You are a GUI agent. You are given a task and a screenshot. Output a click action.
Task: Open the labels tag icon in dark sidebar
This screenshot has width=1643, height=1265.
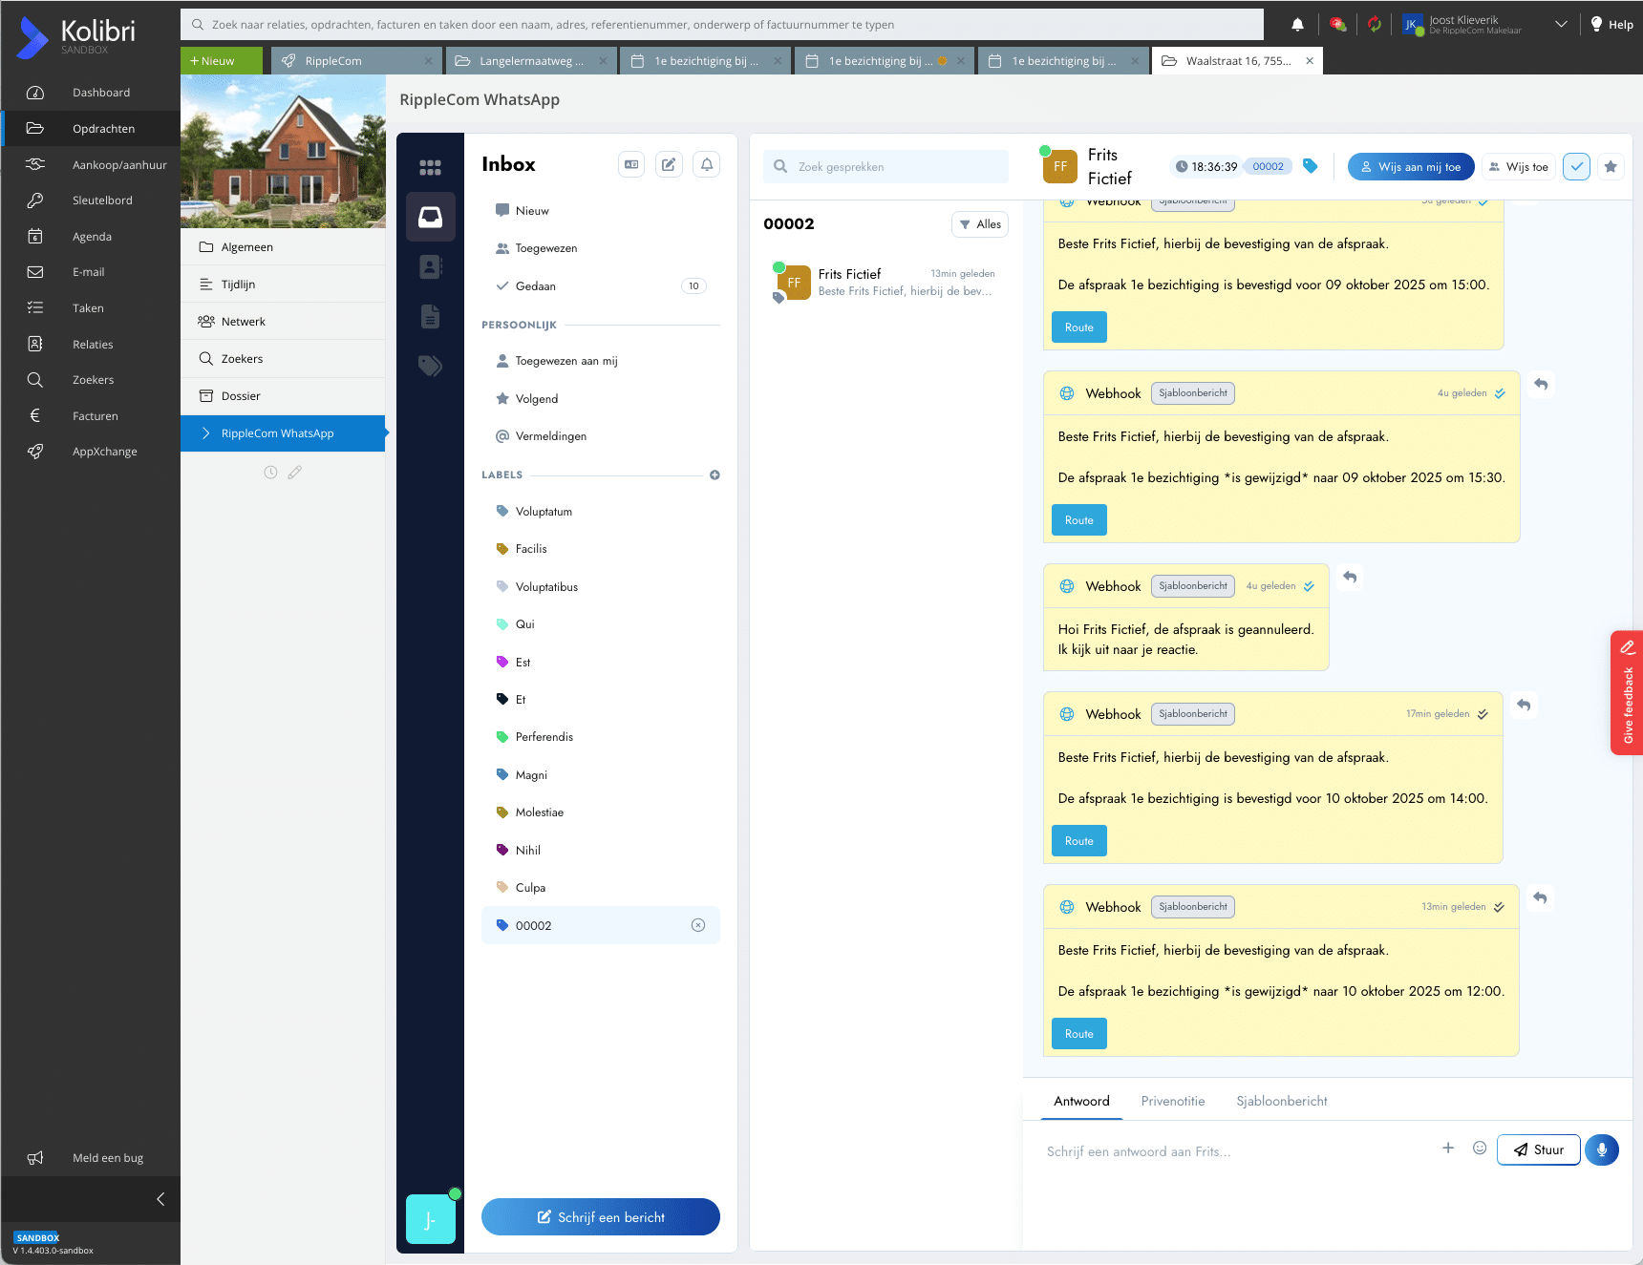[x=430, y=366]
